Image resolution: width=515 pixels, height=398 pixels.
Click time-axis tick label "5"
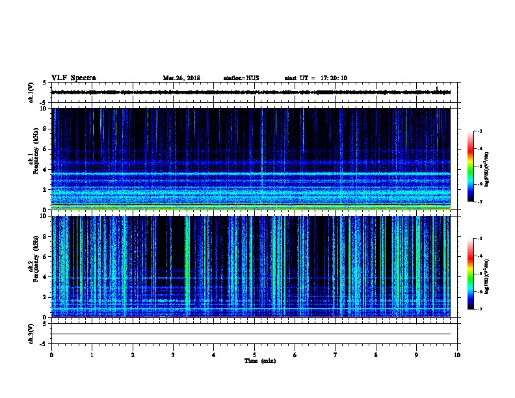[x=254, y=355]
